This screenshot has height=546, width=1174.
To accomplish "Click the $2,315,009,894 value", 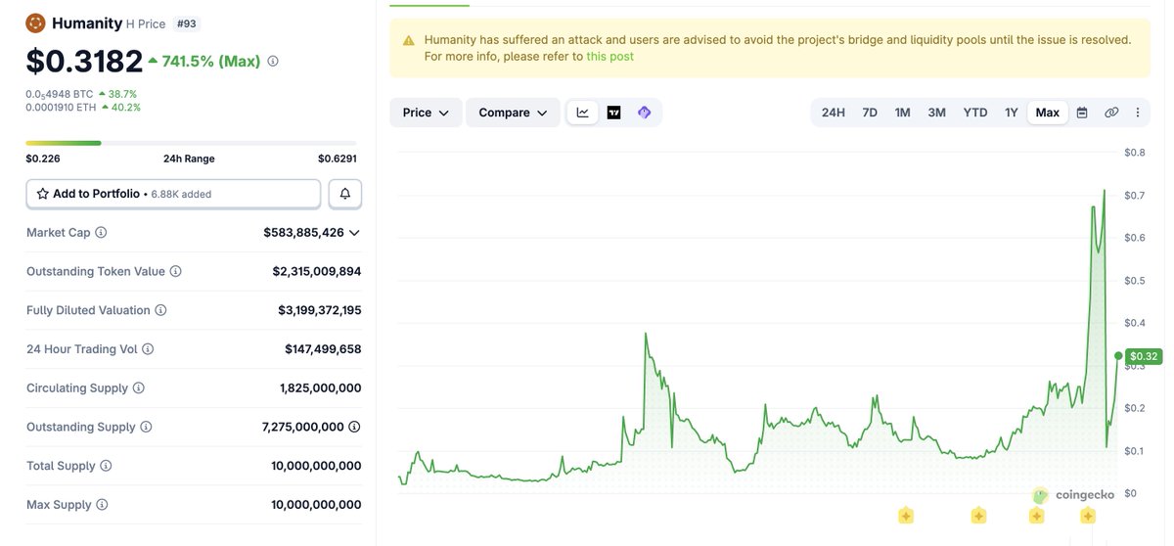I will 317,271.
